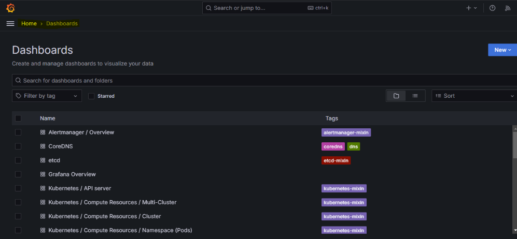517x239 pixels.
Task: Select the Kubernetes / API server checkbox
Action: pos(18,188)
